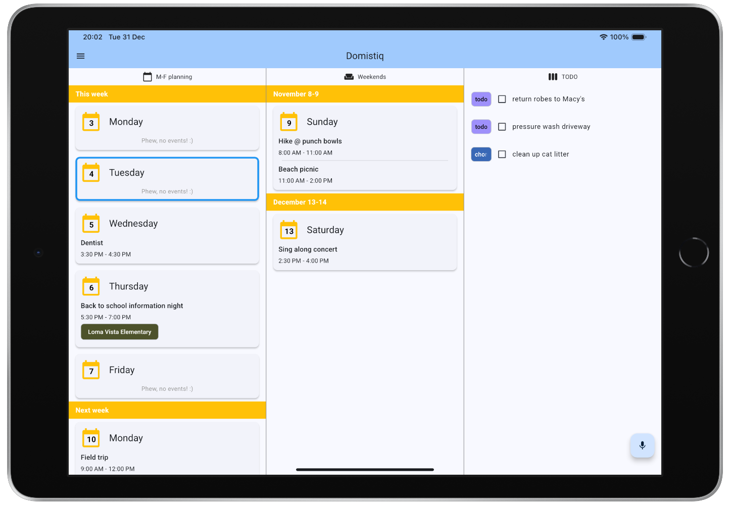Click the calendar icon showing 3 on Monday's card
Viewport: 730px width, 505px height.
click(91, 121)
